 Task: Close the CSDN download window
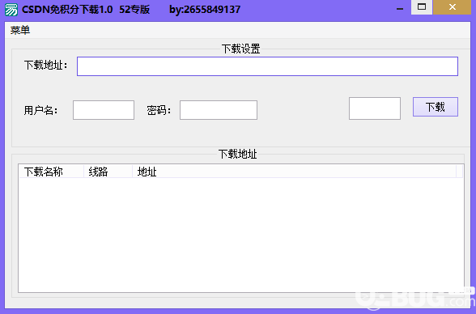pos(452,7)
